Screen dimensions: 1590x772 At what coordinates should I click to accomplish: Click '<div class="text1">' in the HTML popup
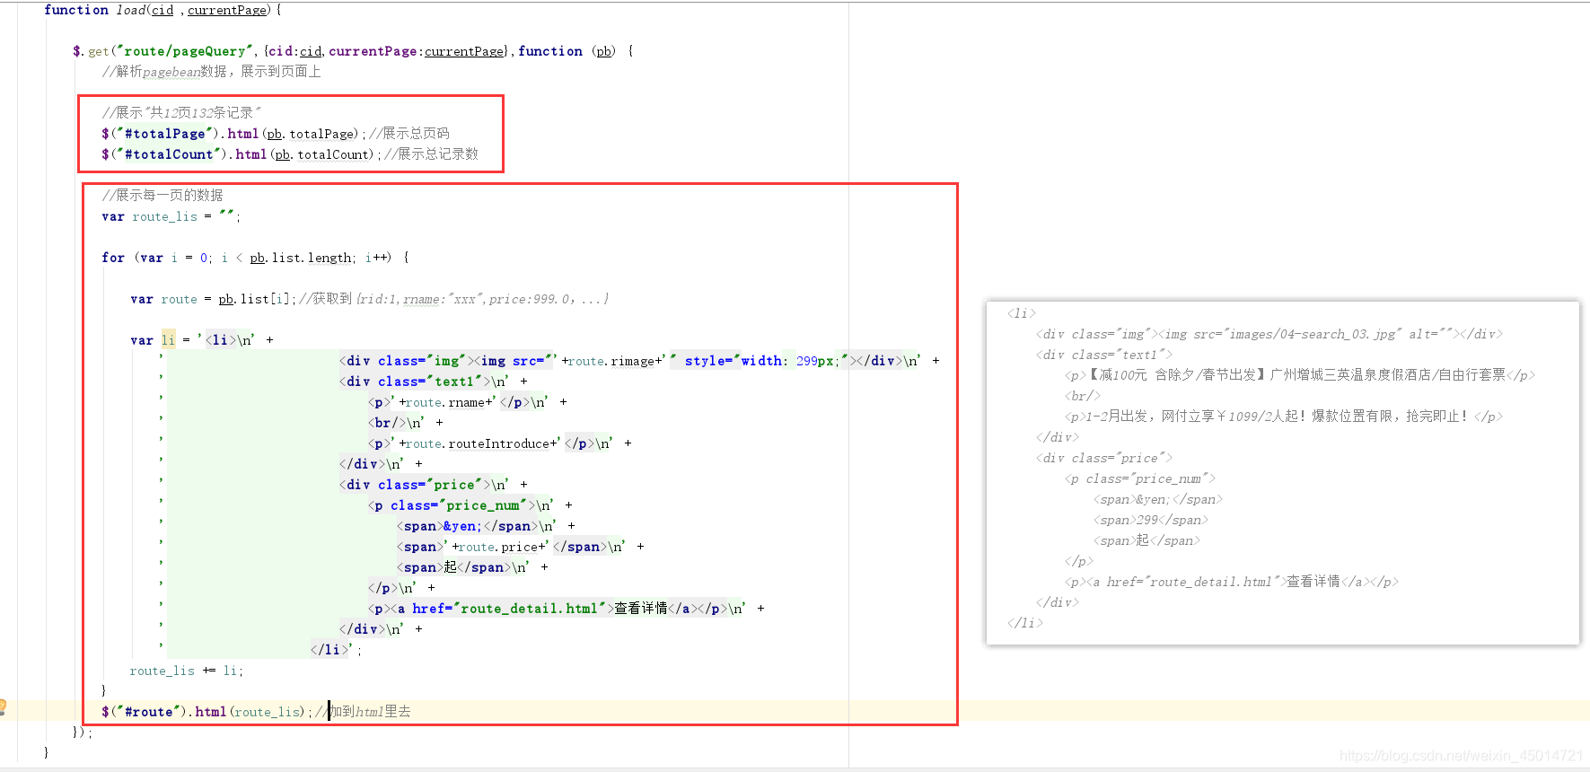pos(1104,355)
